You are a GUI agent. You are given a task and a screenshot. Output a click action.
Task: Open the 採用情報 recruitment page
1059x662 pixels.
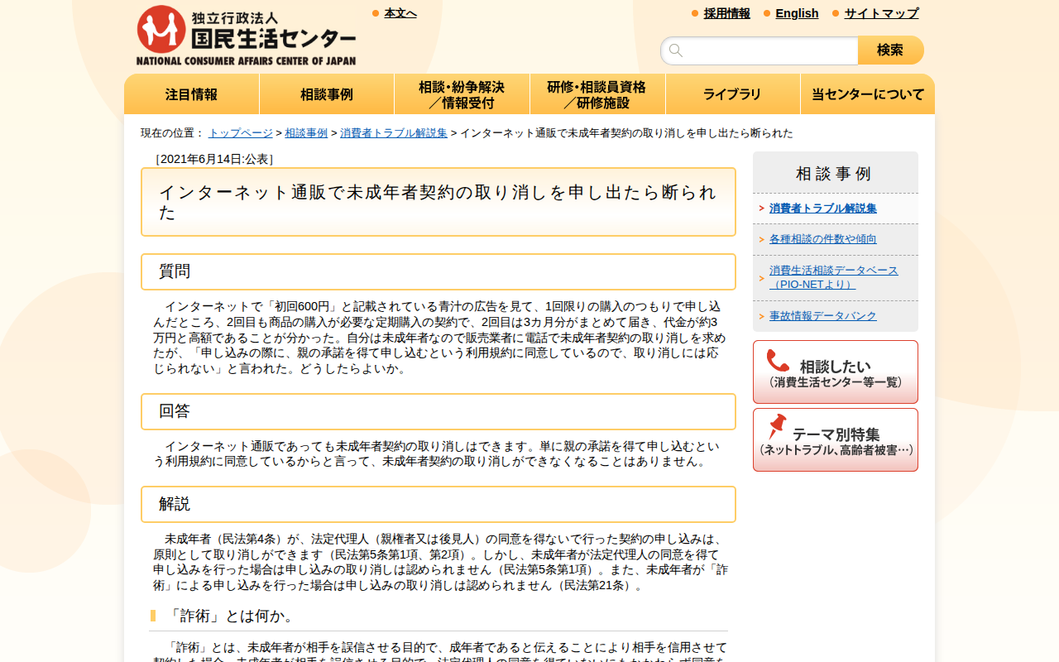(x=726, y=13)
